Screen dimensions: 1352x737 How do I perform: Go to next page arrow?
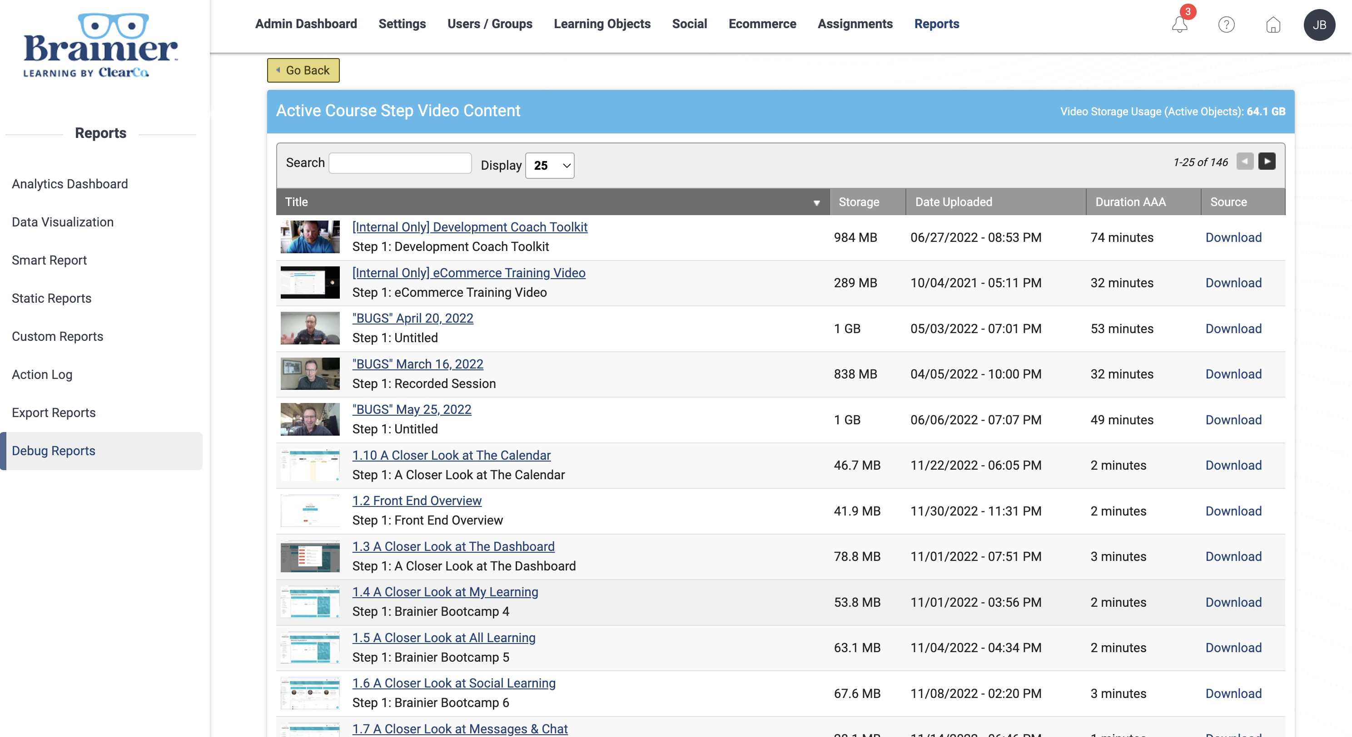(x=1267, y=162)
